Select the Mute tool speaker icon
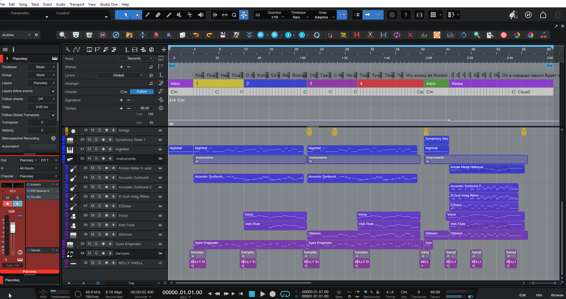This screenshot has height=299, width=566. [179, 15]
